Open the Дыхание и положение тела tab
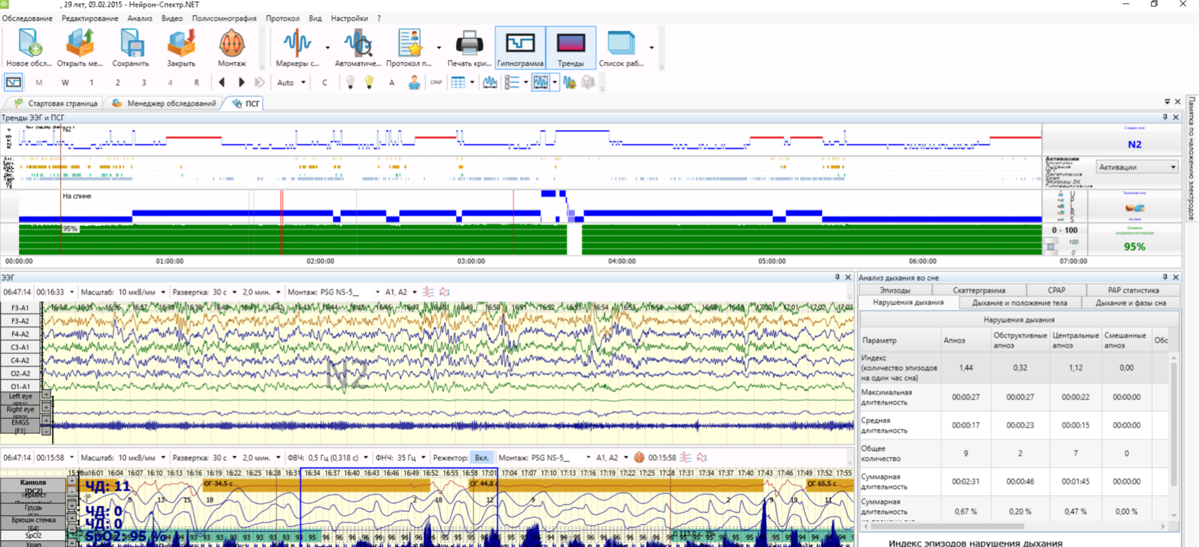This screenshot has width=1199, height=547. [x=1019, y=303]
